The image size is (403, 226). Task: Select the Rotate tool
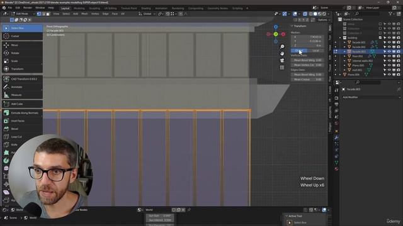click(22, 53)
